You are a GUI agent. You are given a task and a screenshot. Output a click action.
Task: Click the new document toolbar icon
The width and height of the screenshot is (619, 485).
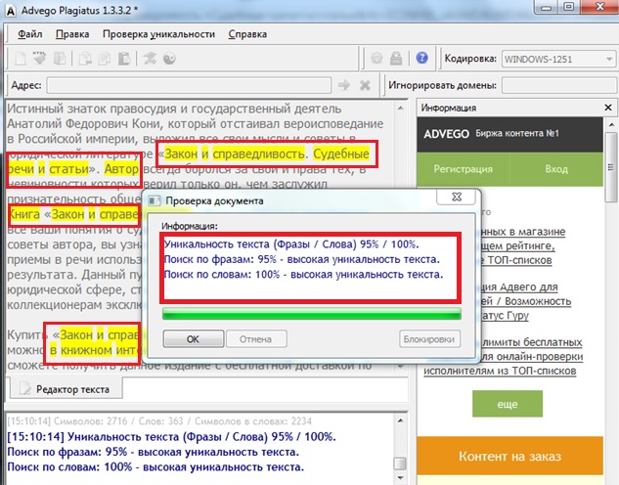[21, 59]
